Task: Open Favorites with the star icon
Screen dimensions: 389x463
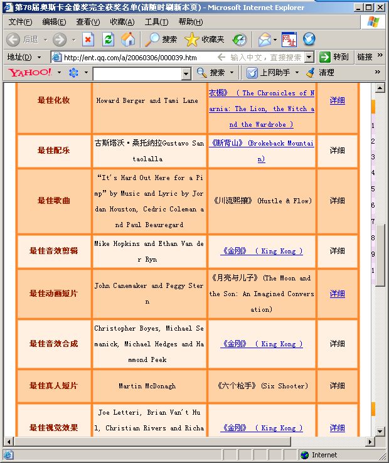Action: pos(192,40)
